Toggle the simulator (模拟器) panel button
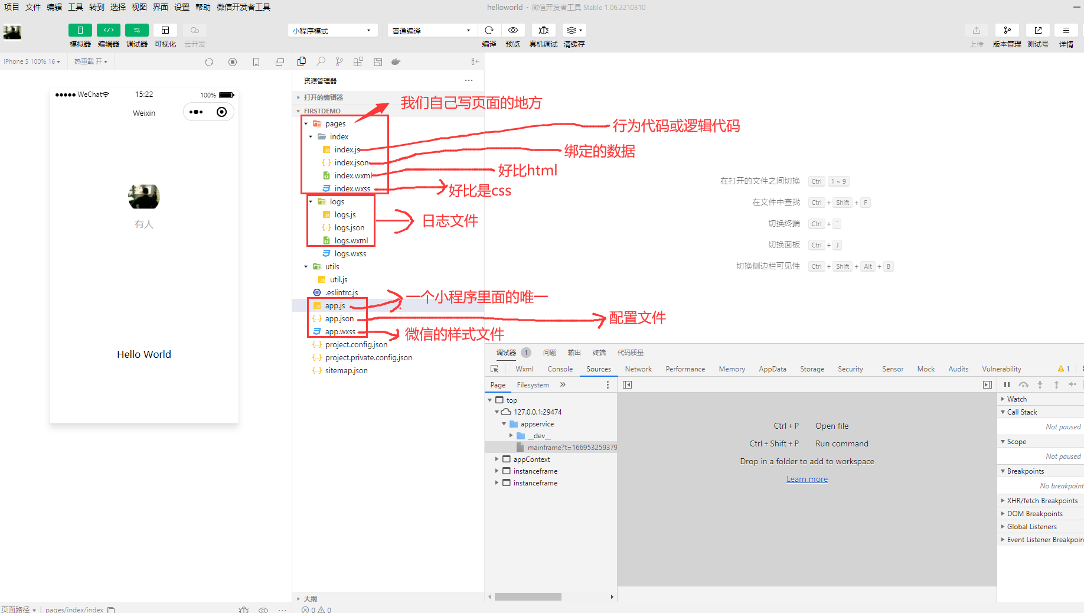Image resolution: width=1084 pixels, height=613 pixels. tap(80, 30)
